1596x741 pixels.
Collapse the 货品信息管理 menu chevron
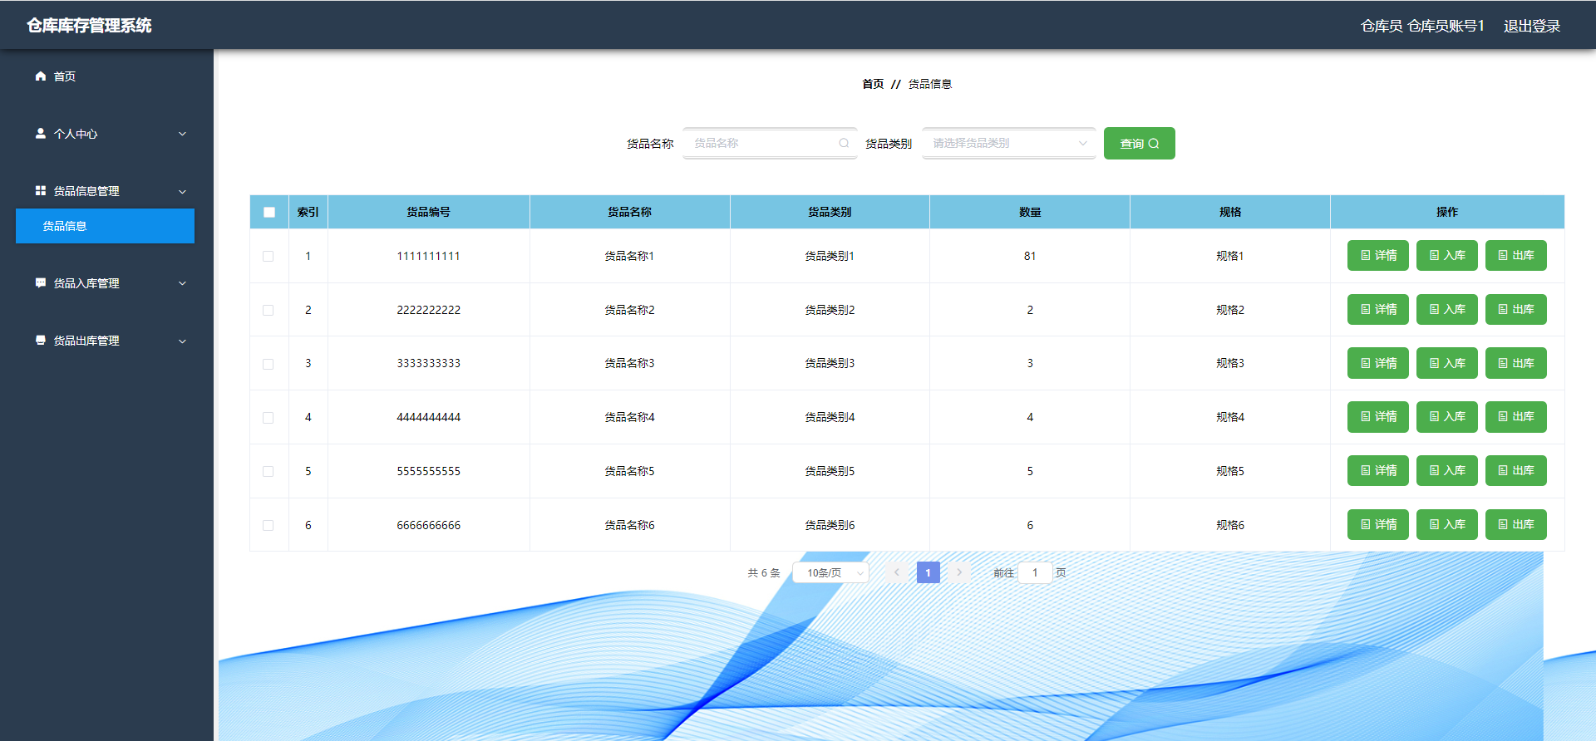[182, 192]
